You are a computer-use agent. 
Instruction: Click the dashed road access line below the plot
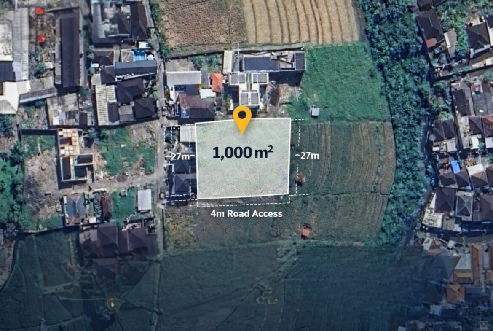tap(243, 204)
